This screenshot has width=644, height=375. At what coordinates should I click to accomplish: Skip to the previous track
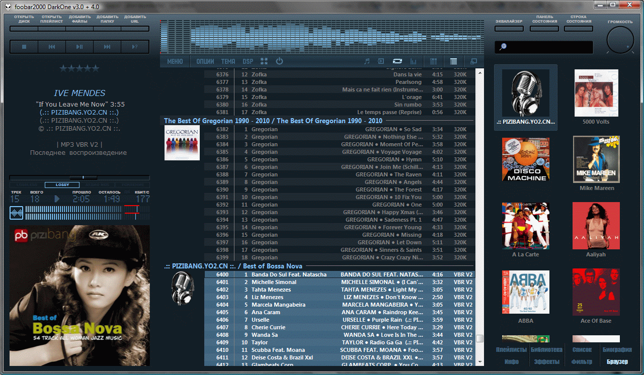pos(52,47)
